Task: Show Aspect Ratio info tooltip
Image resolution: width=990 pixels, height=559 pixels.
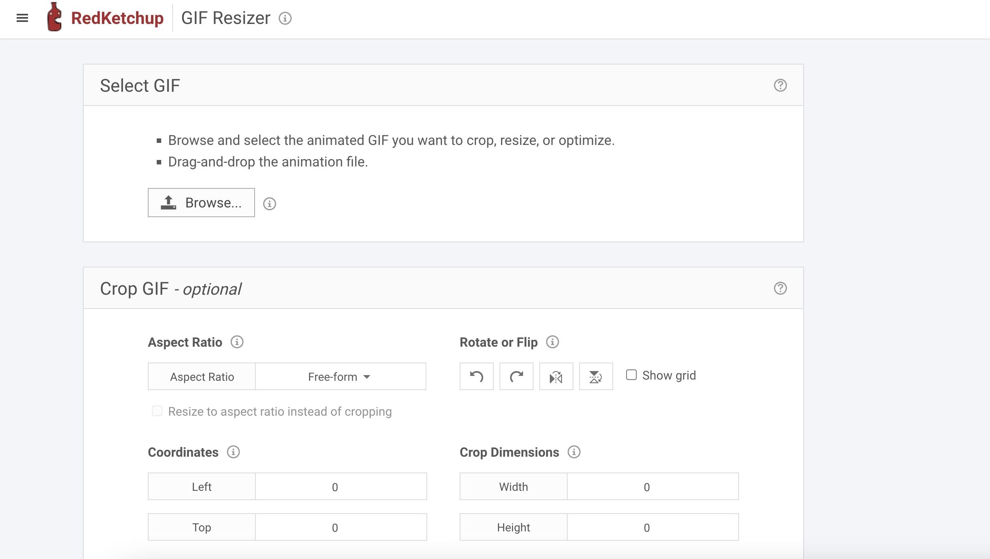Action: pos(237,342)
